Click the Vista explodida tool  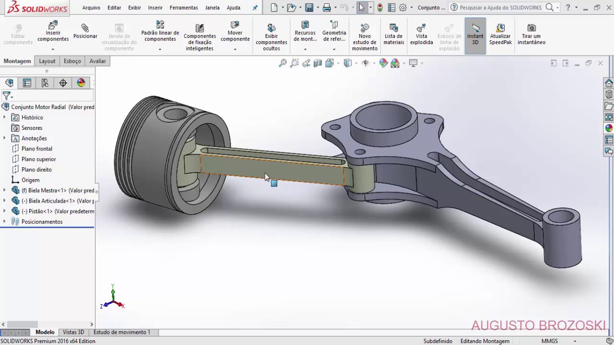pos(422,34)
